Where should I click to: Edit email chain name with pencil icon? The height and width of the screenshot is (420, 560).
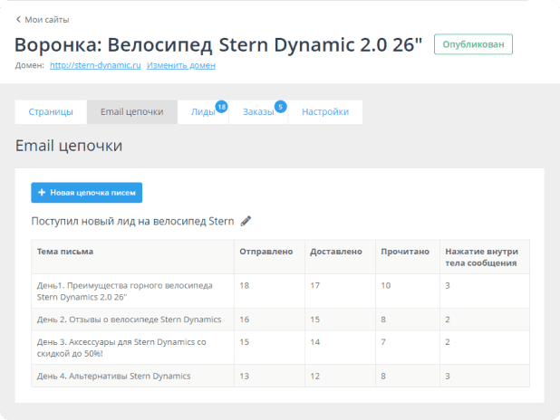(246, 221)
